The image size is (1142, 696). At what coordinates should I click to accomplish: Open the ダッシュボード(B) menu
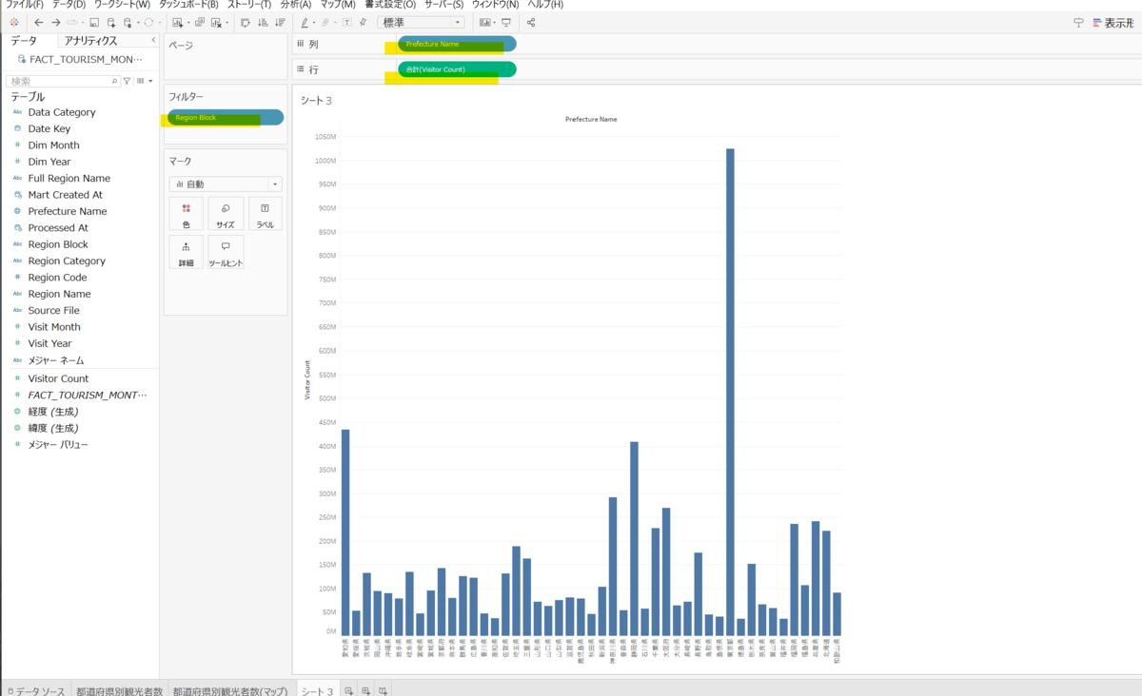point(188,5)
